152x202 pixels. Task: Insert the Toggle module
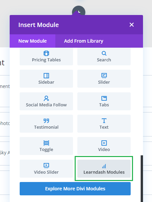coord(46,146)
